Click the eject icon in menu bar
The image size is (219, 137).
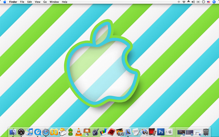pyautogui.click(x=188, y=2)
